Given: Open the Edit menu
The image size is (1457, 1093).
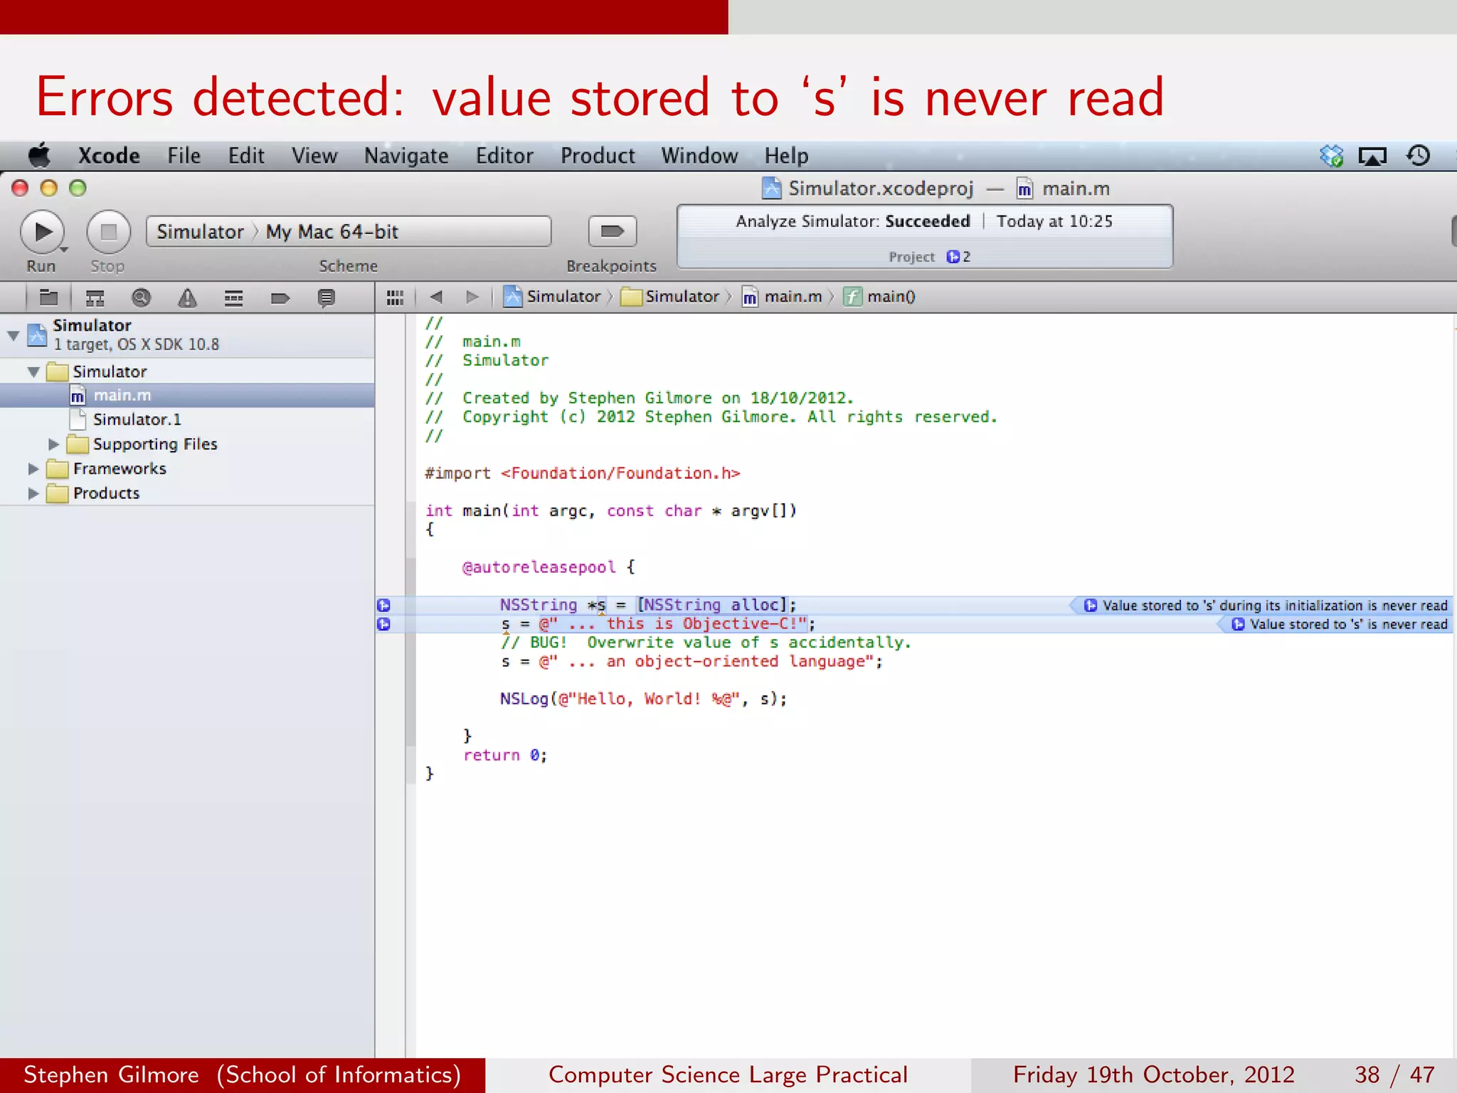Looking at the screenshot, I should pyautogui.click(x=246, y=156).
